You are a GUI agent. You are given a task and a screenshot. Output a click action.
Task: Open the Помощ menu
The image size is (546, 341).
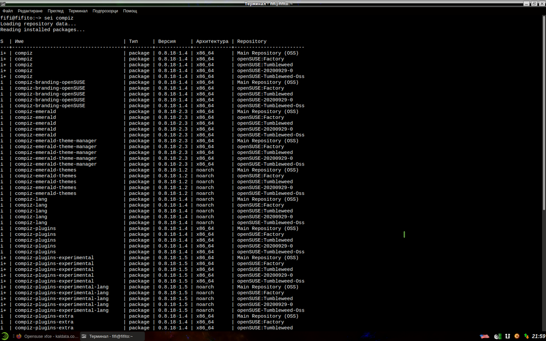click(130, 11)
